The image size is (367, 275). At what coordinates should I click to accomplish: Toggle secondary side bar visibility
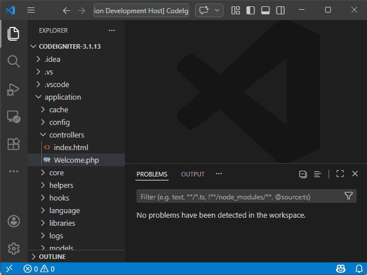[280, 10]
